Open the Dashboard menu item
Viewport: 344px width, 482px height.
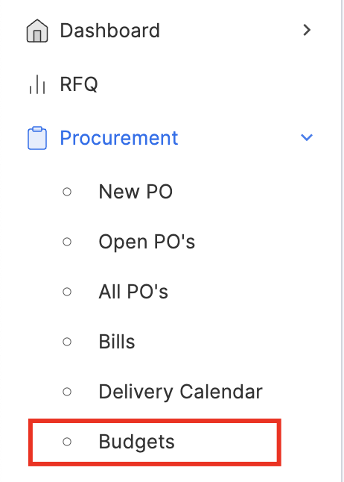click(x=110, y=31)
